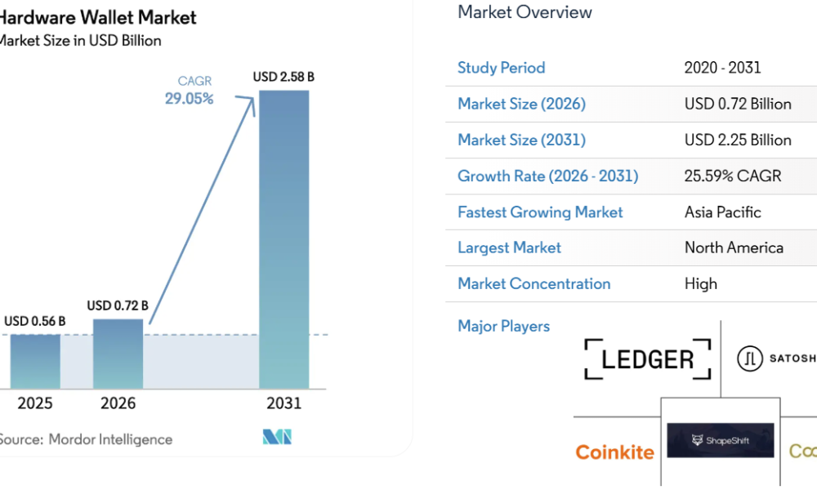Click Market Size (2031) label

521,140
